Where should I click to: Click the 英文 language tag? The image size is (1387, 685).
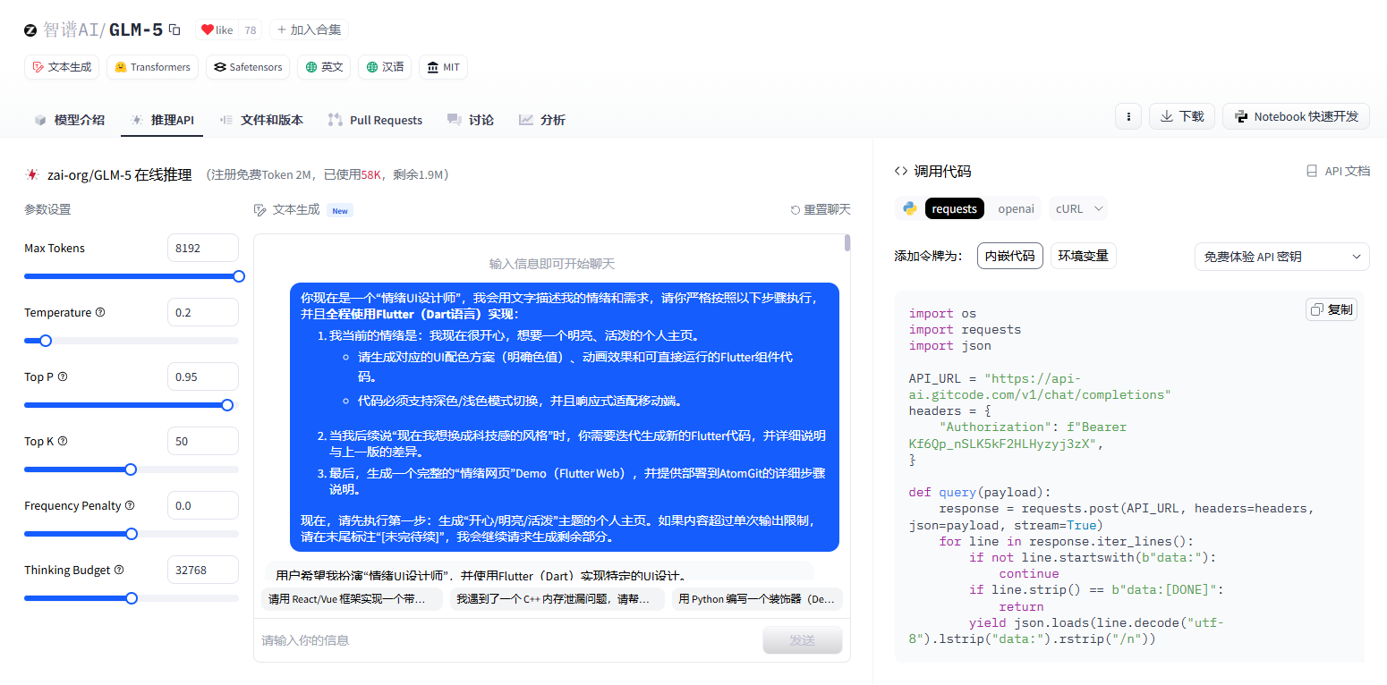[x=324, y=67]
